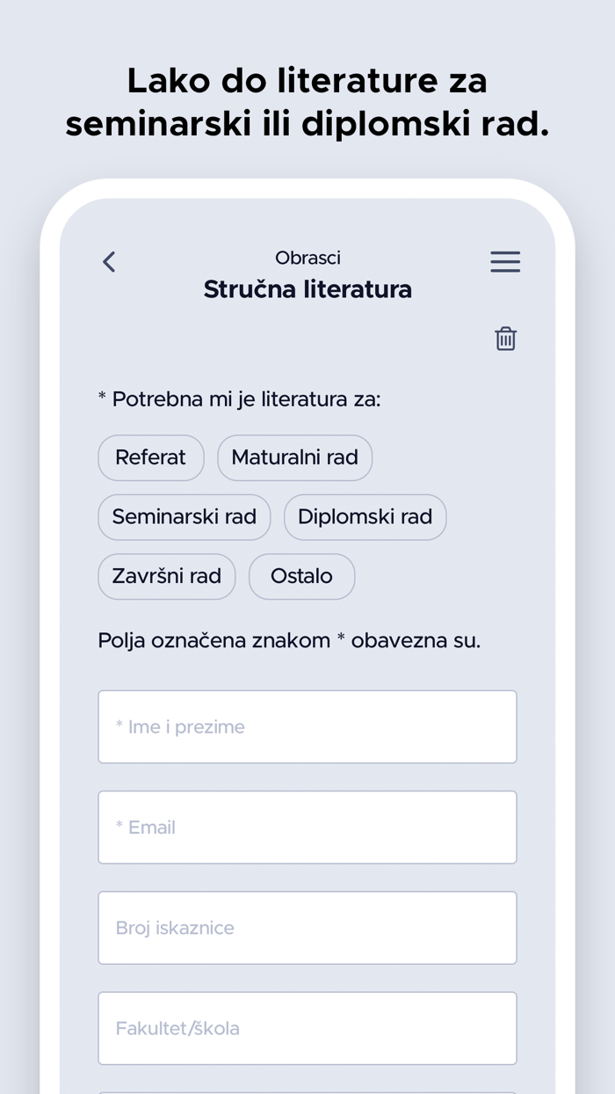Viewport: 615px width, 1094px height.
Task: Tap the back arrow to return to Obrasci
Action: (108, 261)
